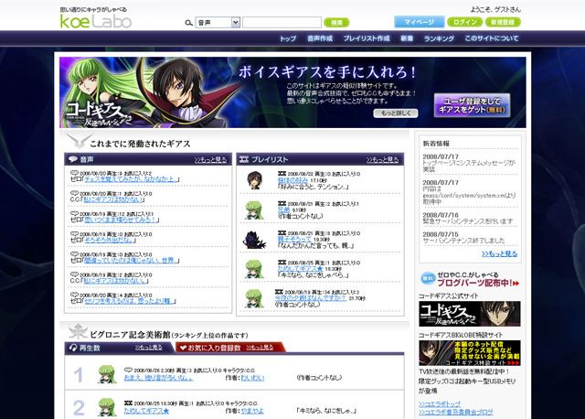585x419 pixels.
Task: Open ためしてギアス★ in the rank 2 row
Action: (146, 411)
